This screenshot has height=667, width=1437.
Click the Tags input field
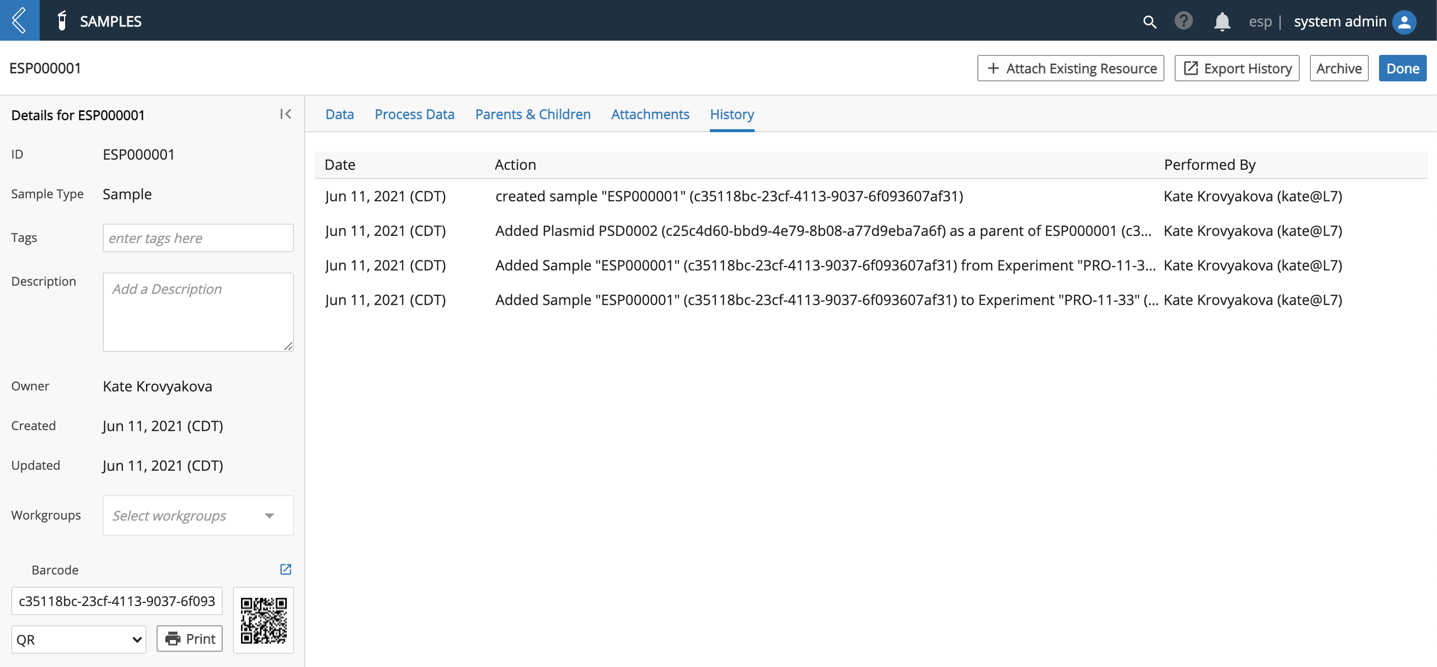[x=197, y=237]
